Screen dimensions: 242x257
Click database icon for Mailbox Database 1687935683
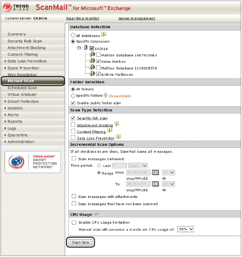(x=92, y=54)
